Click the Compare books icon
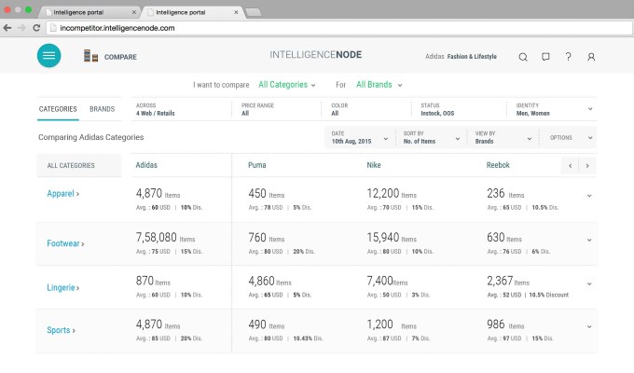The image size is (634, 373). point(90,57)
